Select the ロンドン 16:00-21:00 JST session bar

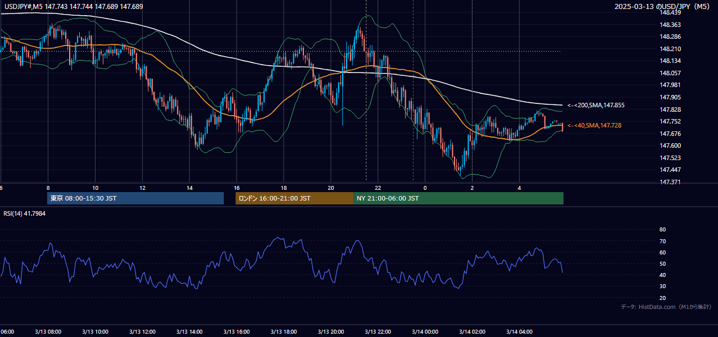coord(294,198)
